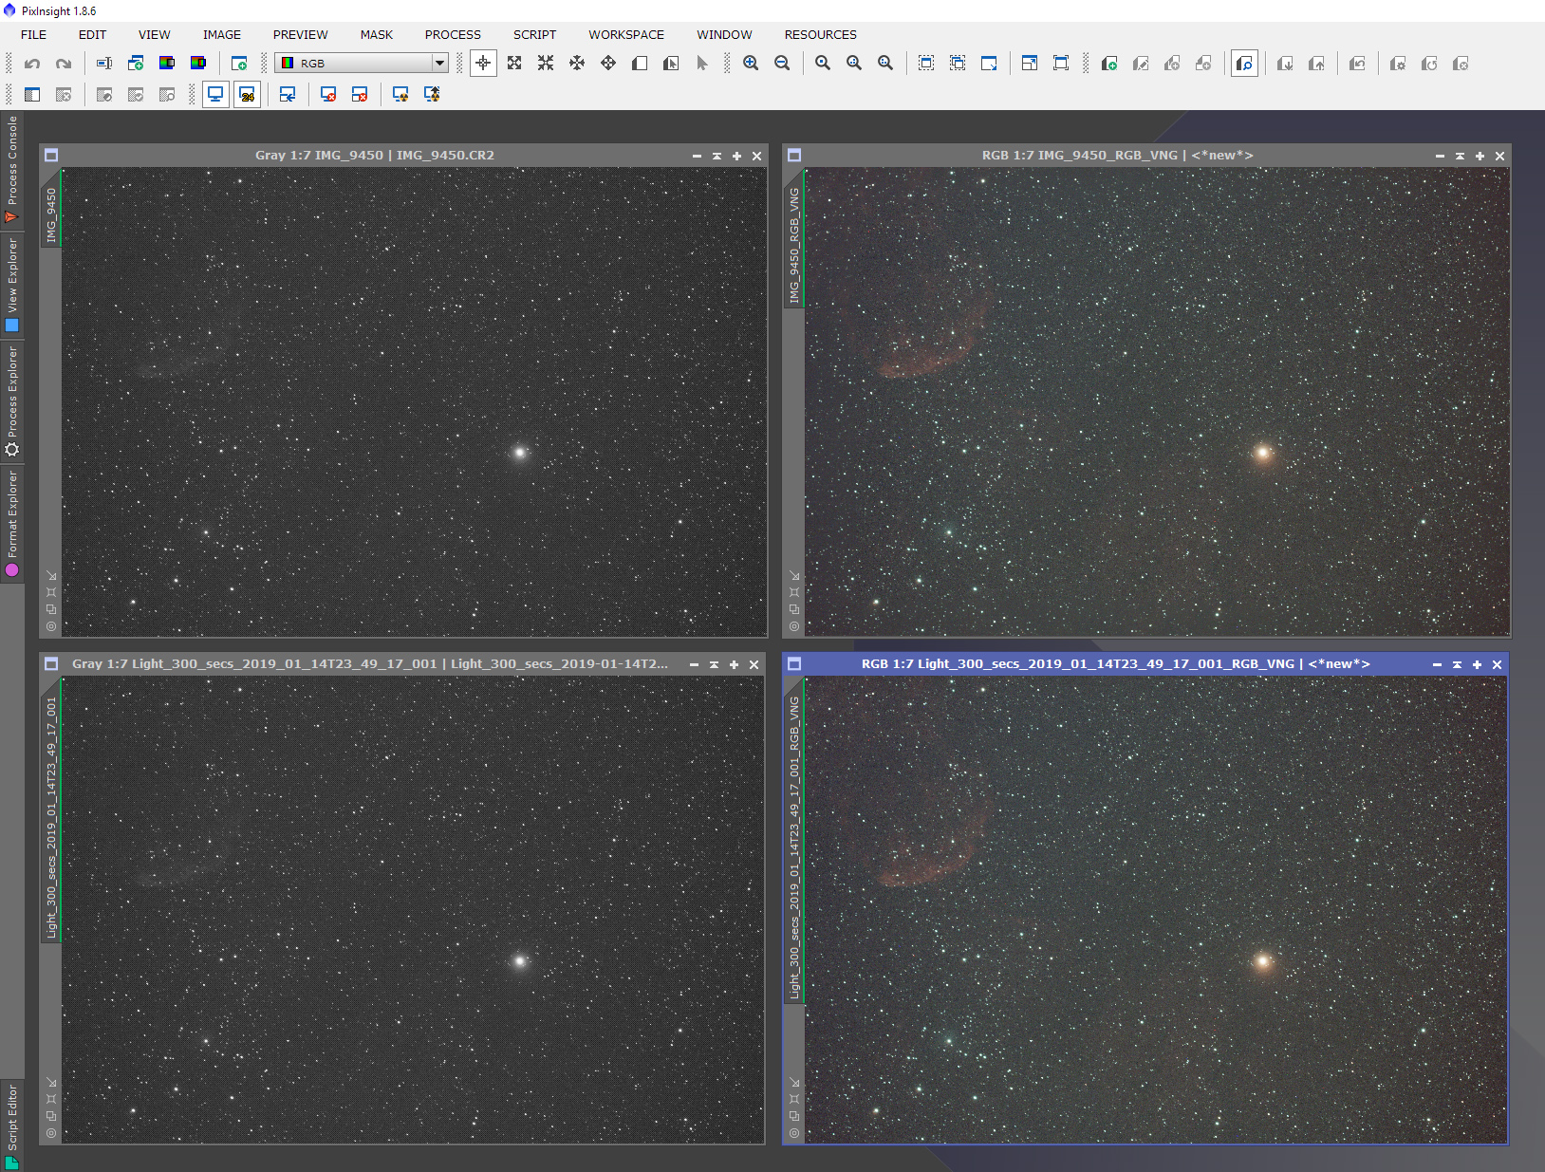This screenshot has height=1172, width=1545.
Task: Click the Redo arrow in toolbar
Action: (64, 64)
